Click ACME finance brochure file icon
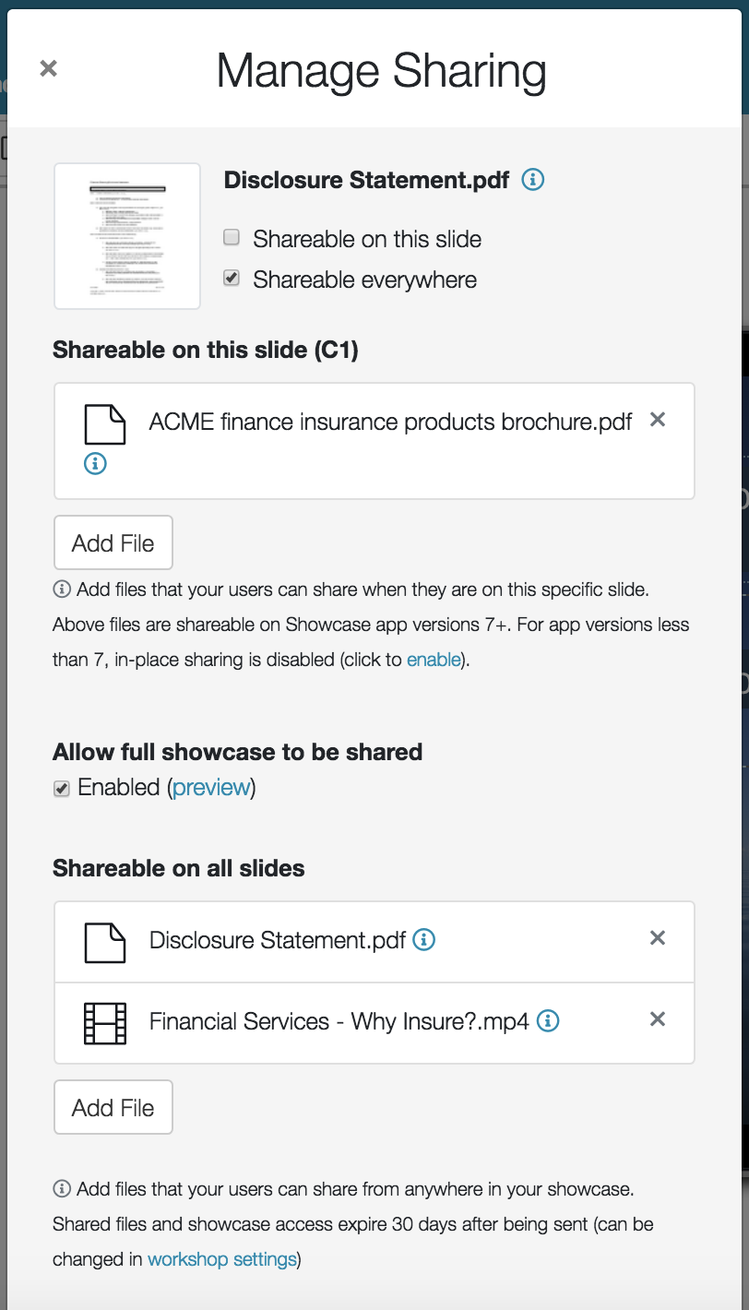Viewport: 749px width, 1310px height. (104, 423)
